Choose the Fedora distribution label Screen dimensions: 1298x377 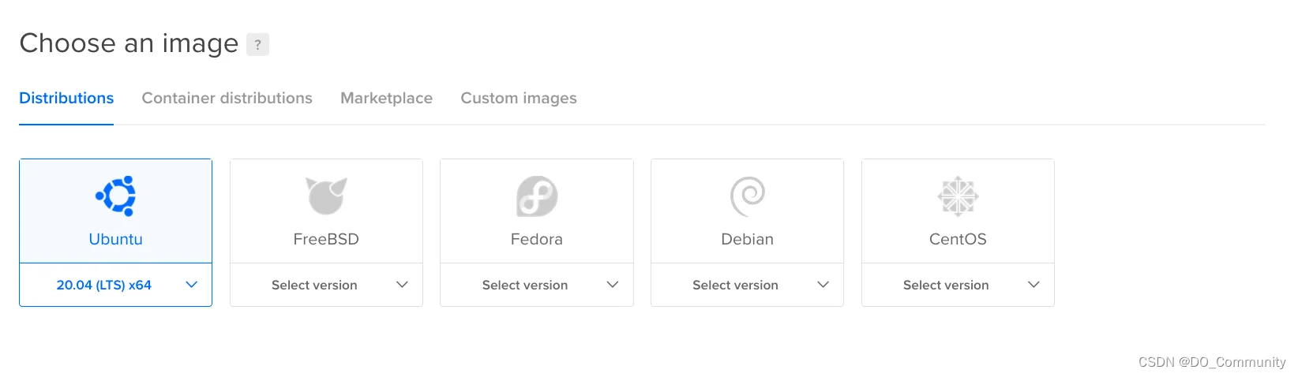pyautogui.click(x=537, y=239)
